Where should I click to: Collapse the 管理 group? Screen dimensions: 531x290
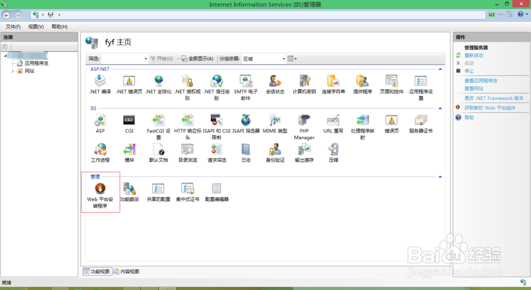coord(440,177)
